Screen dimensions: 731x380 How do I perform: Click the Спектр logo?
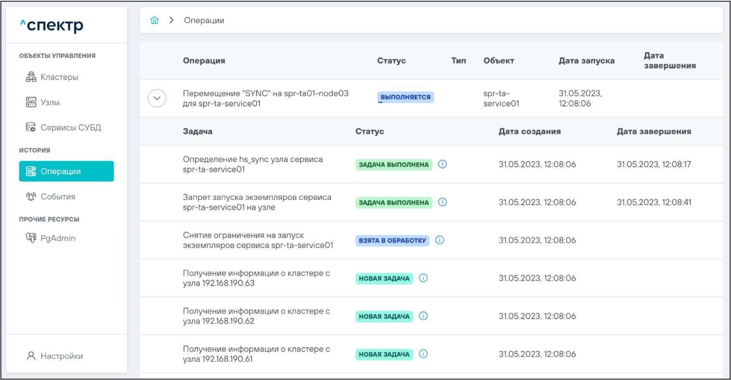click(x=52, y=25)
